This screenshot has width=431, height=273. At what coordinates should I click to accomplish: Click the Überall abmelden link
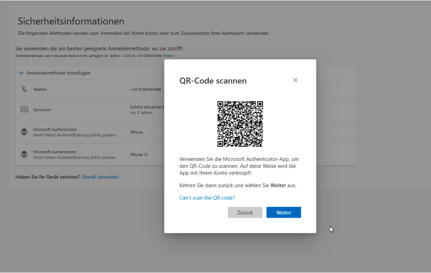click(x=100, y=177)
